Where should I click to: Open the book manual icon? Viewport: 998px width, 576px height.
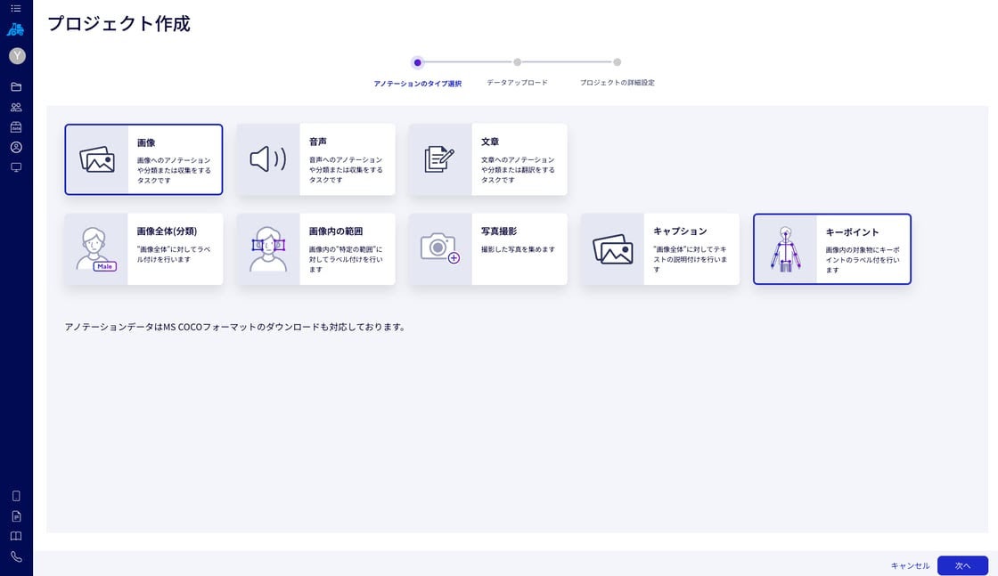[x=17, y=536]
